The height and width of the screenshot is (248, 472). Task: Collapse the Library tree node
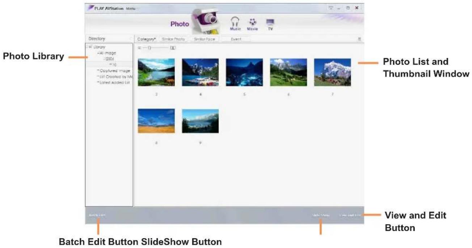click(x=87, y=47)
